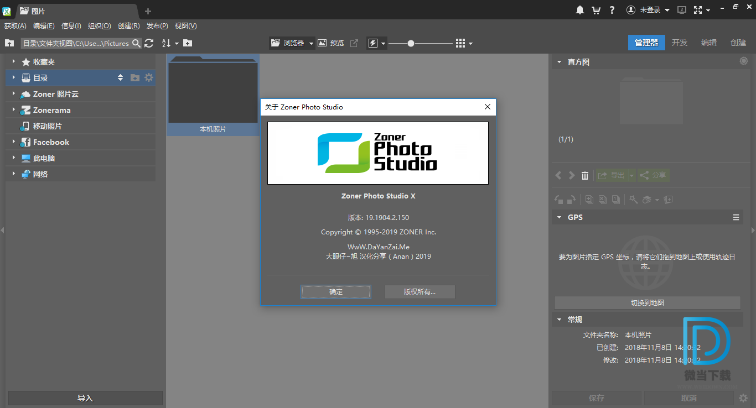Click the open in external window icon
This screenshot has height=408, width=756.
[x=354, y=43]
